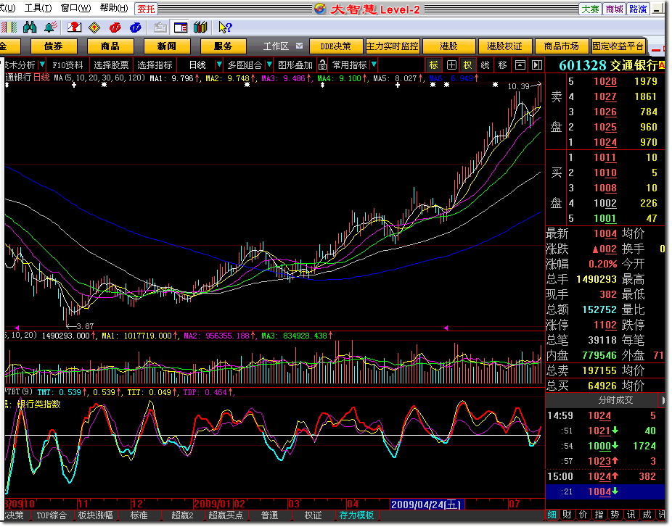672x527 pixels.
Task: Open the 技术分析 dropdown arrow
Action: point(42,65)
